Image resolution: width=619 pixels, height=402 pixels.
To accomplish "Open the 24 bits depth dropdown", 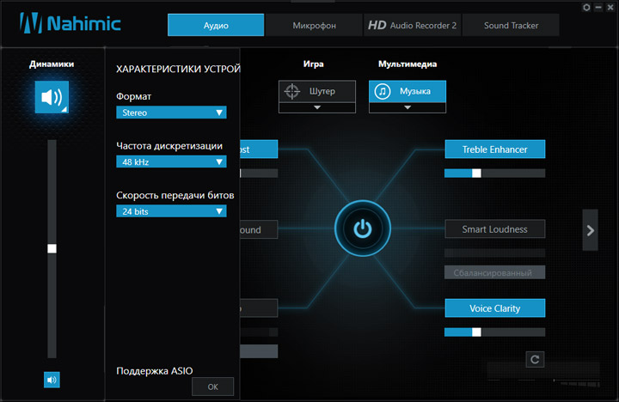I will tap(171, 211).
